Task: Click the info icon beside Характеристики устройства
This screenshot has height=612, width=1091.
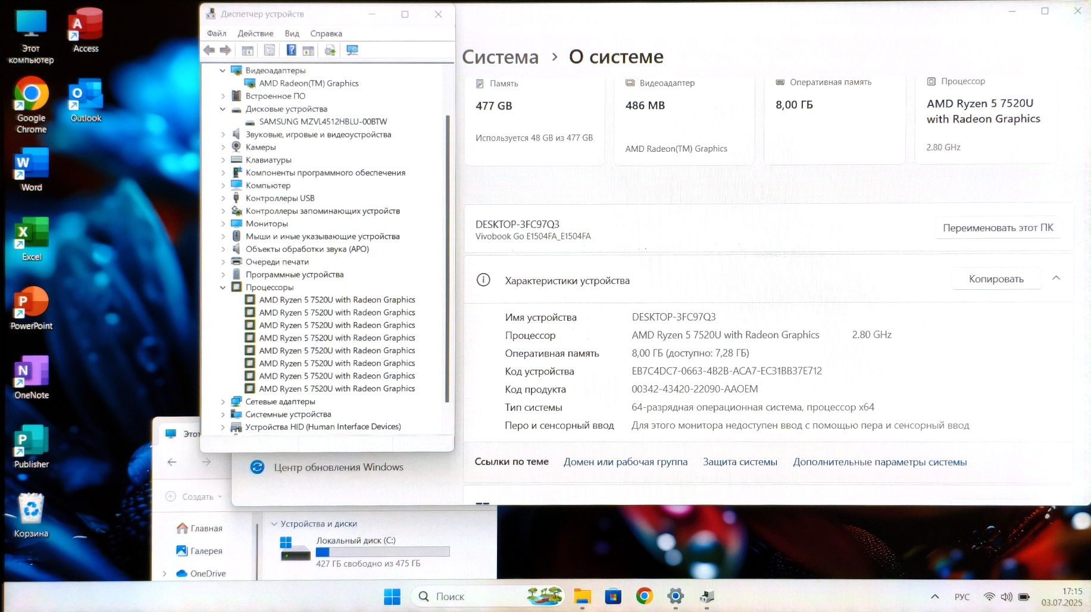Action: click(483, 280)
